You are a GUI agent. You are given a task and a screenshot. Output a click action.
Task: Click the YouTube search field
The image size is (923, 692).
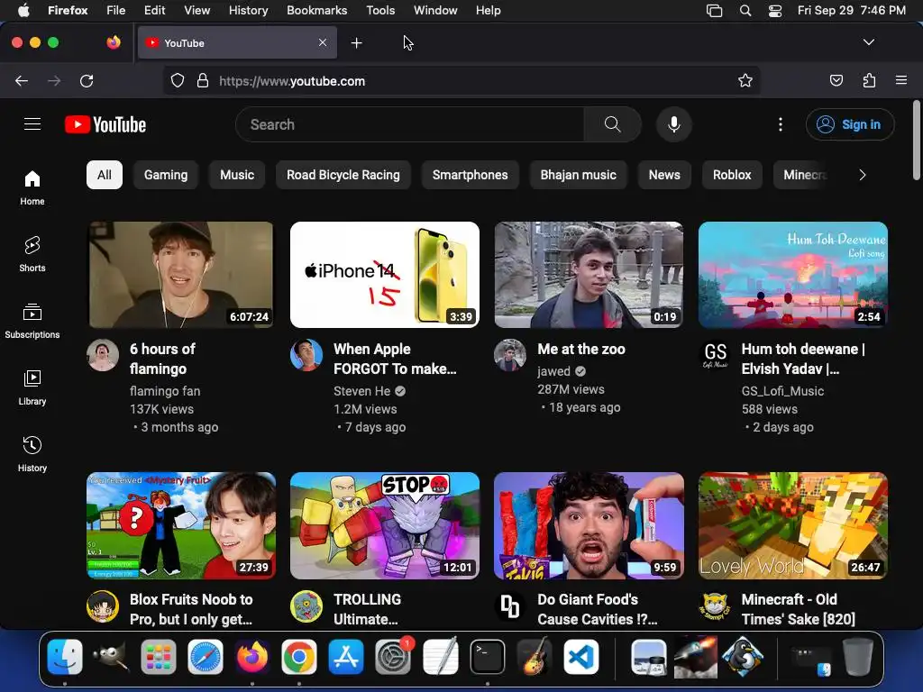pos(410,124)
